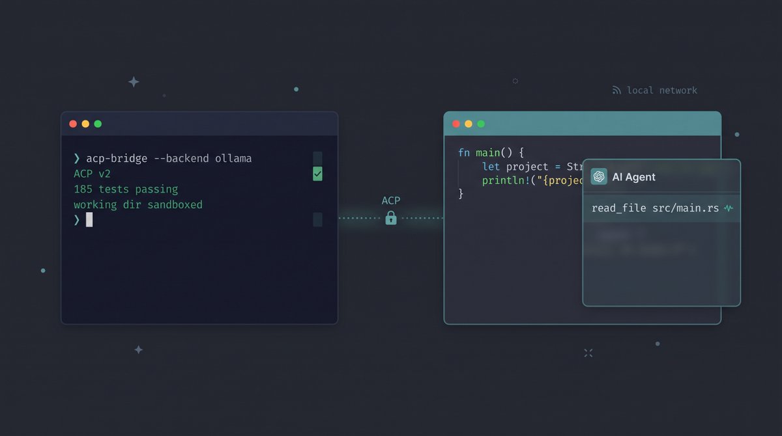The image size is (782, 436).
Task: Maximize the terminal window with green button
Action: pos(98,124)
